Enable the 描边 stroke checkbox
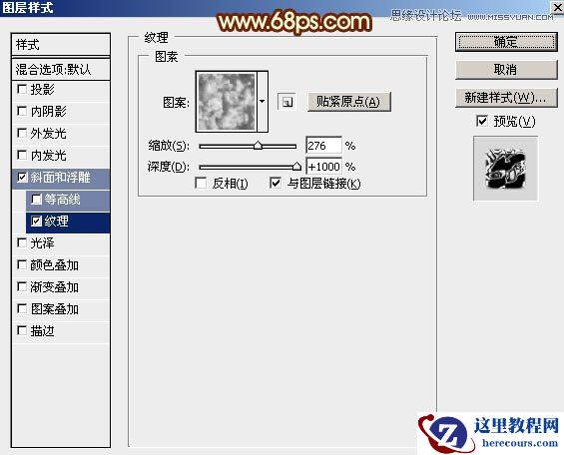The height and width of the screenshot is (455, 564). [x=22, y=330]
